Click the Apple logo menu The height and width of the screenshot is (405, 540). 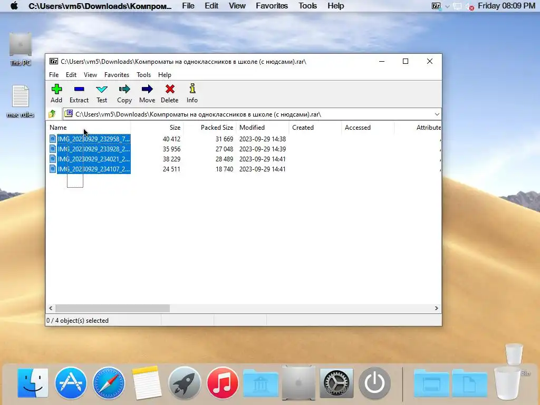coord(14,6)
